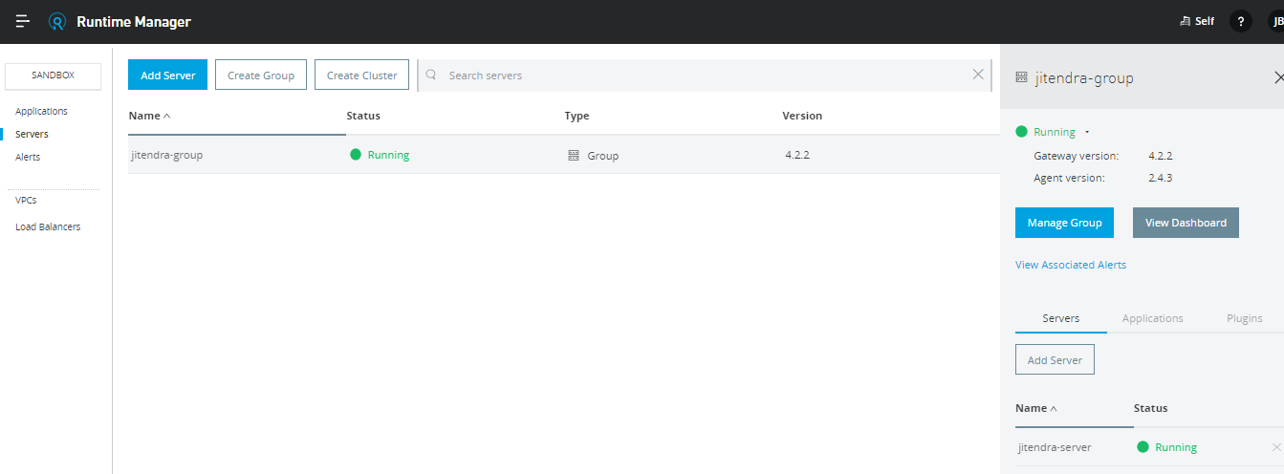Go to Applications in sidebar
This screenshot has width=1284, height=474.
(41, 112)
